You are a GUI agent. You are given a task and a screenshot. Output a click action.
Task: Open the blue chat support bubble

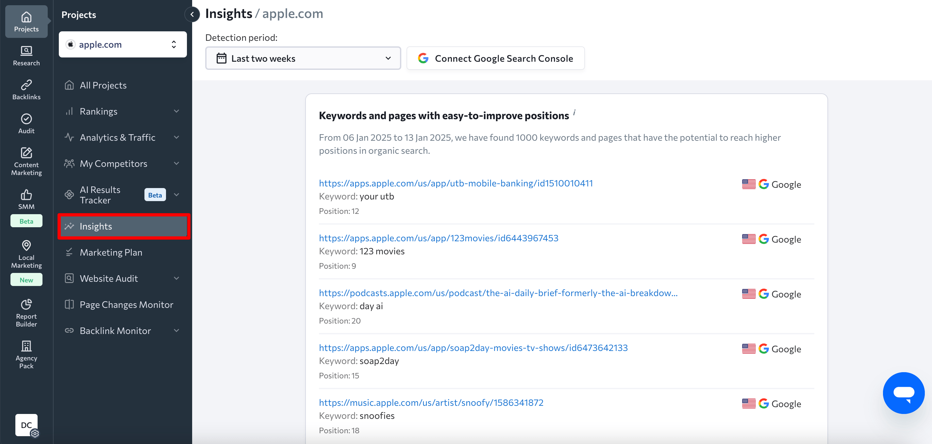click(x=904, y=393)
